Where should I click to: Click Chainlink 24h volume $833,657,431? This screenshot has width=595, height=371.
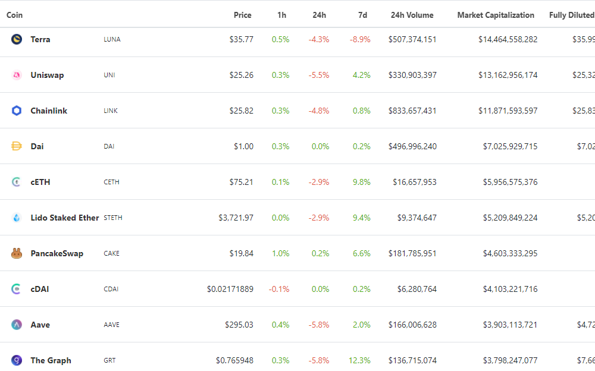pos(412,111)
